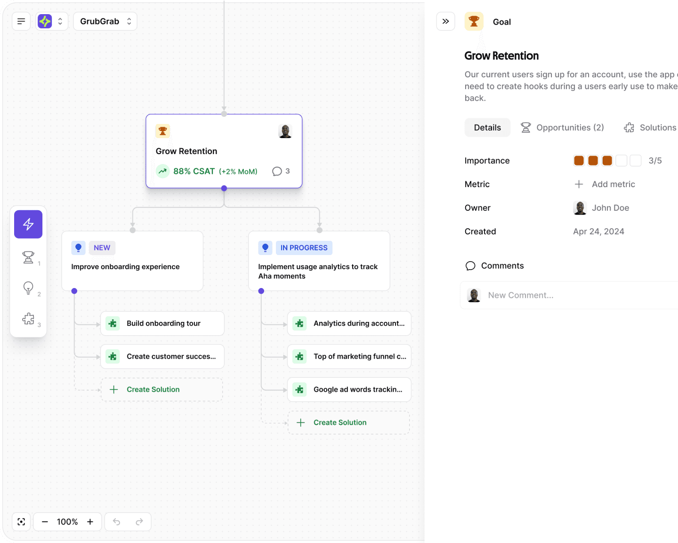
Task: Click the Grow Retention card title
Action: pos(186,151)
